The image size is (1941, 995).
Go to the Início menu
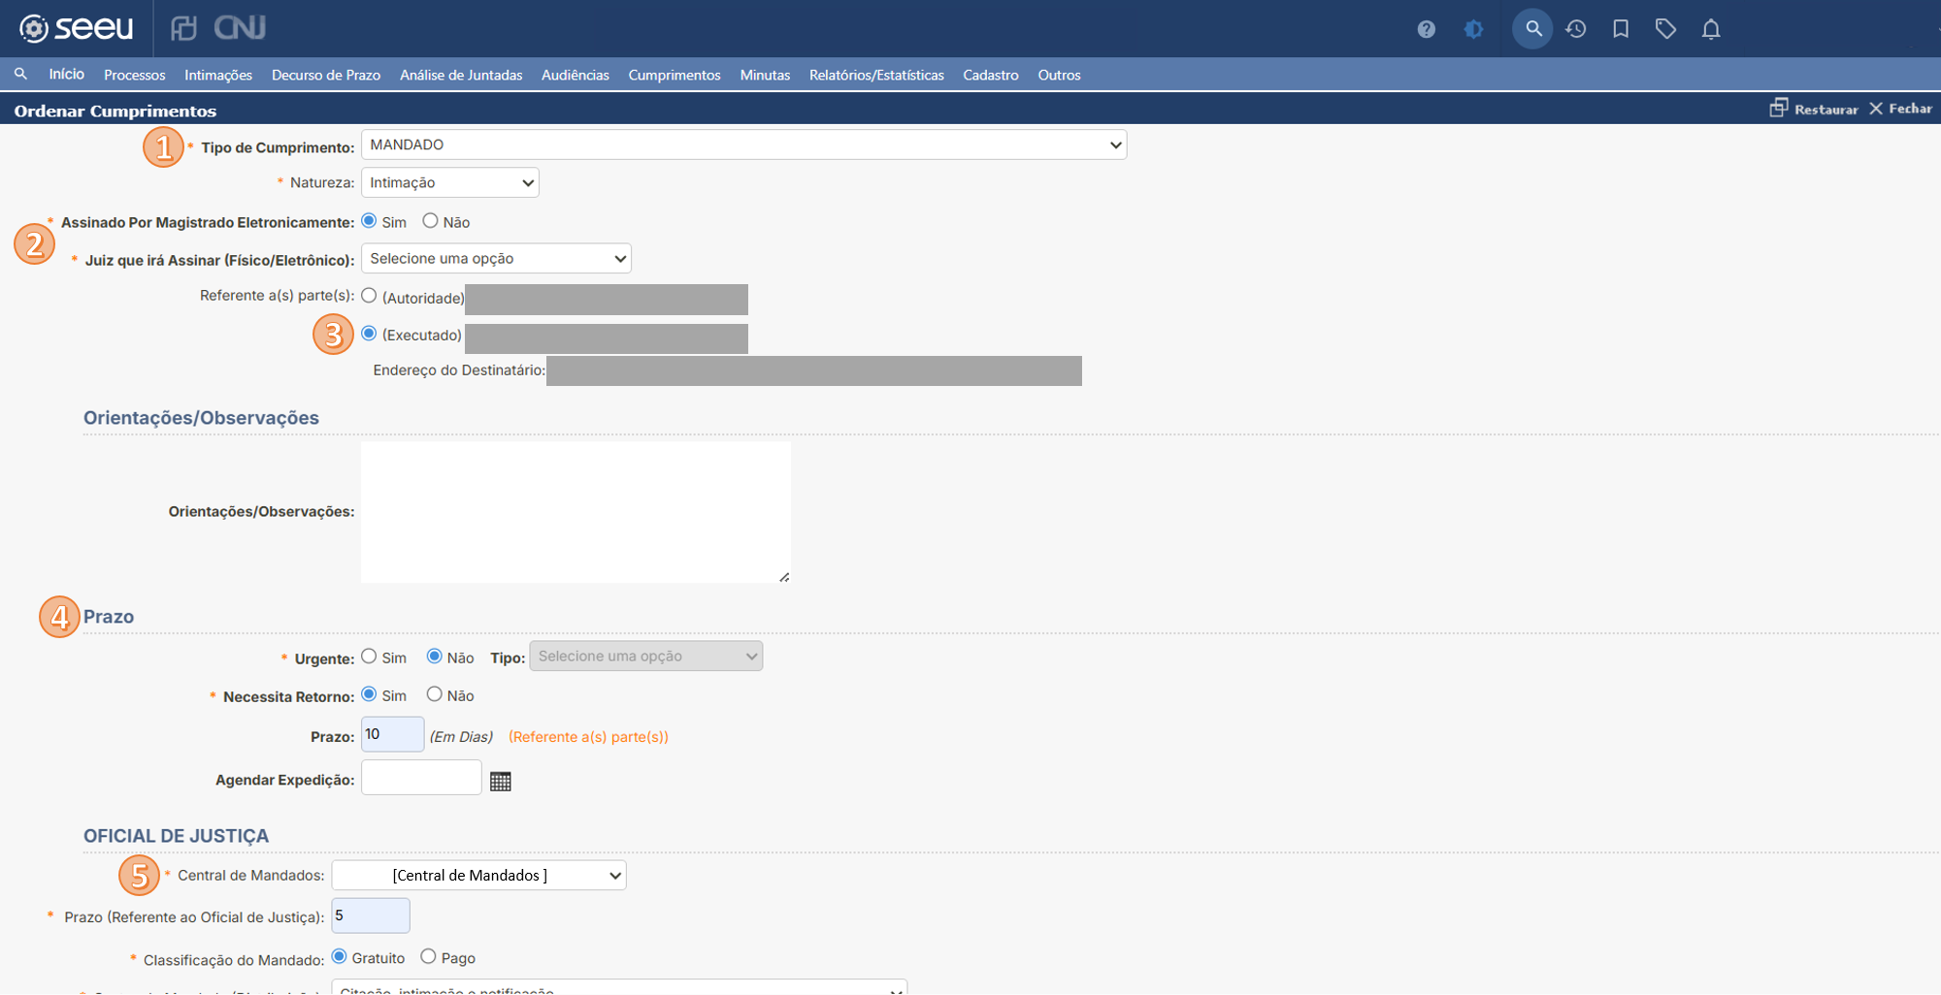pos(67,74)
